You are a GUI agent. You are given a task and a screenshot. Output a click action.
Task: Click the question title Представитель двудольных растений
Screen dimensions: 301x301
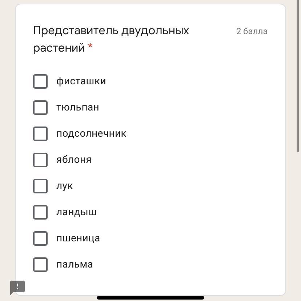111,39
